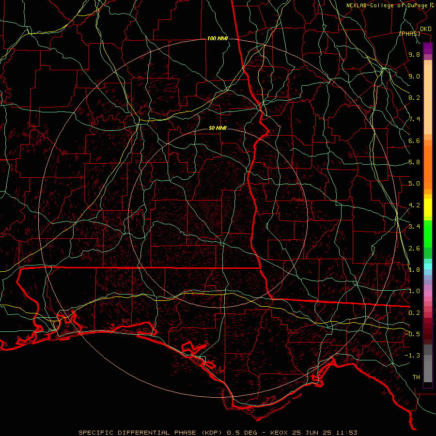Click the yellow segment of the color bar
The image size is (436, 436).
[428, 207]
